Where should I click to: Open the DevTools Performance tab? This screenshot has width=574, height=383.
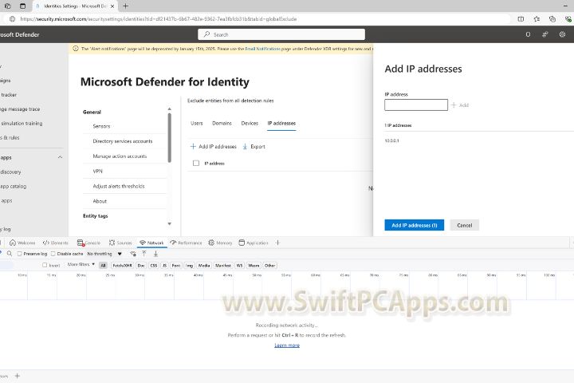[x=187, y=243]
